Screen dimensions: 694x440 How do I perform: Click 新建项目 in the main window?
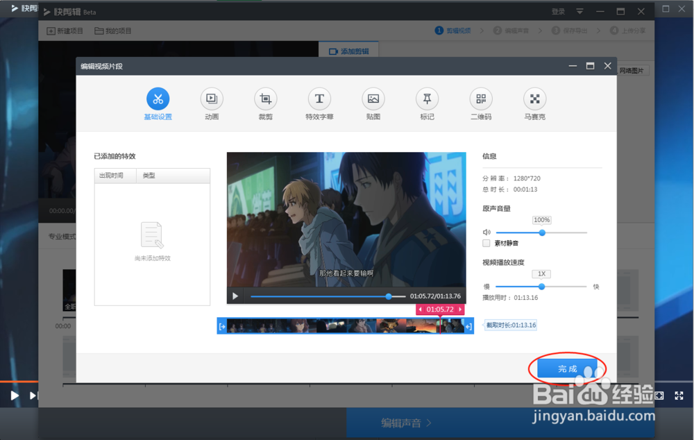[x=65, y=31]
